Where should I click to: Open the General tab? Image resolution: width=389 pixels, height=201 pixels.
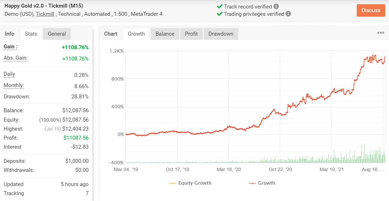[x=57, y=34]
